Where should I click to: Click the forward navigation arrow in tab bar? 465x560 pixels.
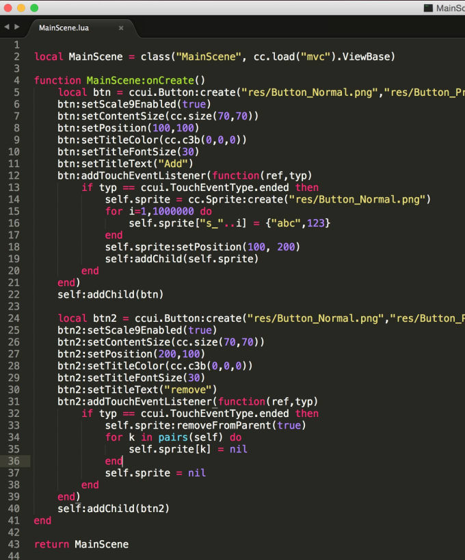[x=17, y=27]
